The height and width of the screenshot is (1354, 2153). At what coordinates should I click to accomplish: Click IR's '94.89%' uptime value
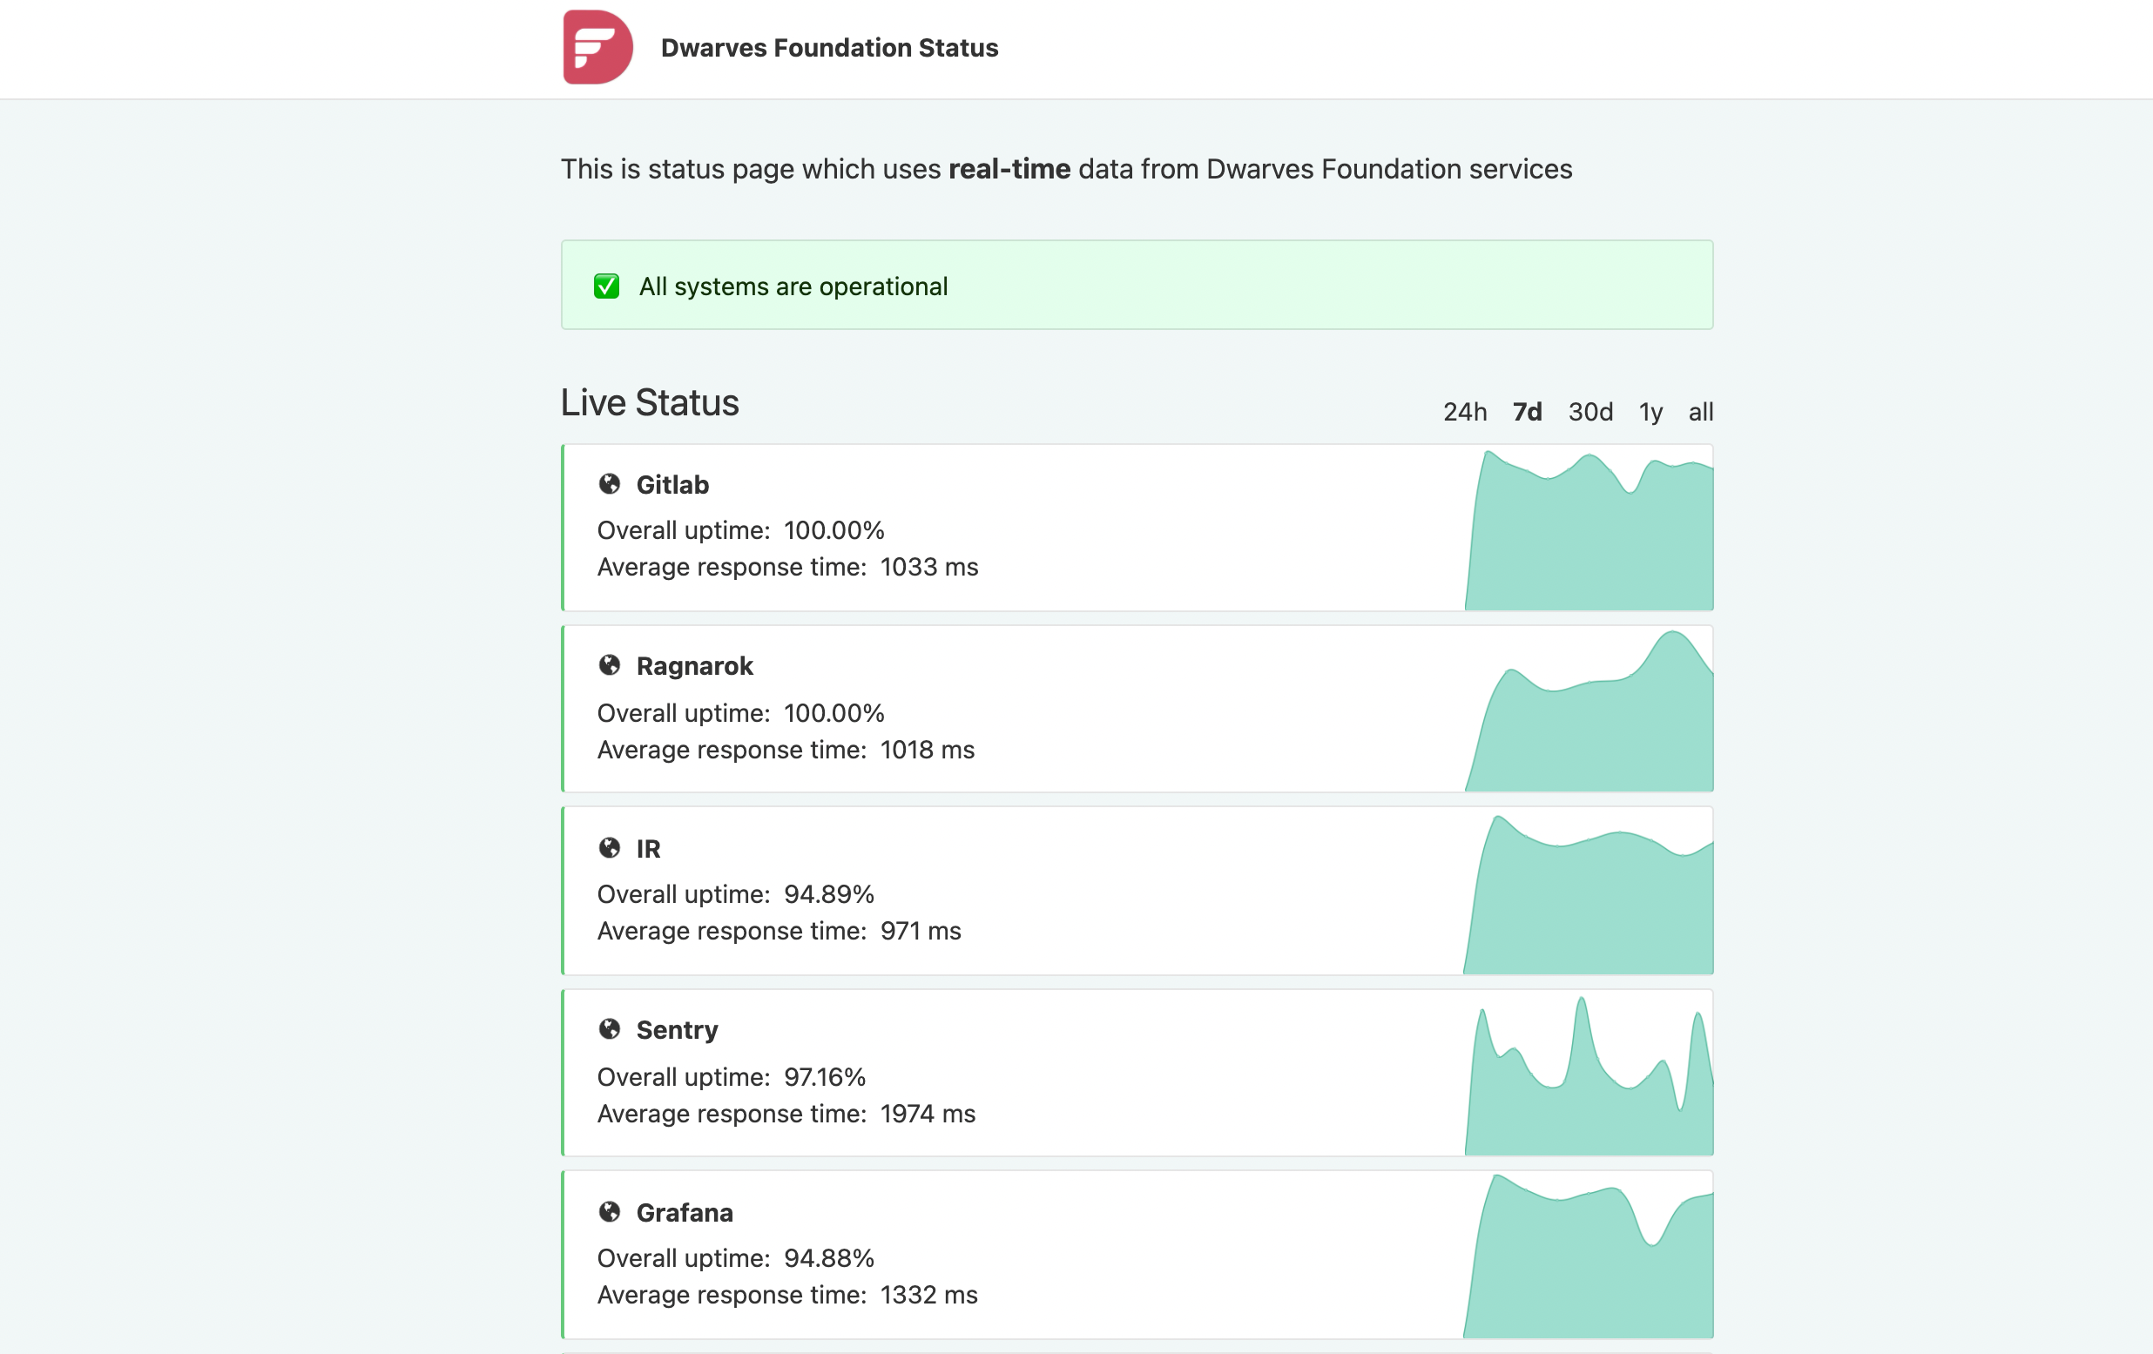pos(829,893)
